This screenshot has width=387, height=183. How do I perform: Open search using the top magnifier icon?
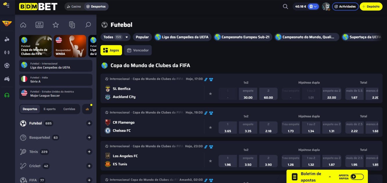point(285,6)
